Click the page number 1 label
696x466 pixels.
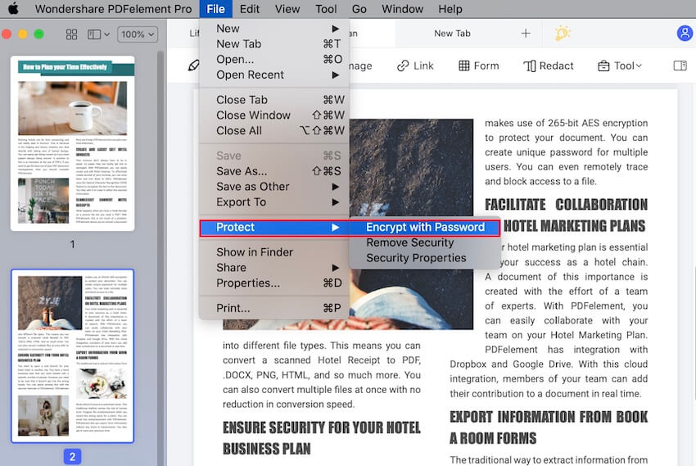(72, 244)
